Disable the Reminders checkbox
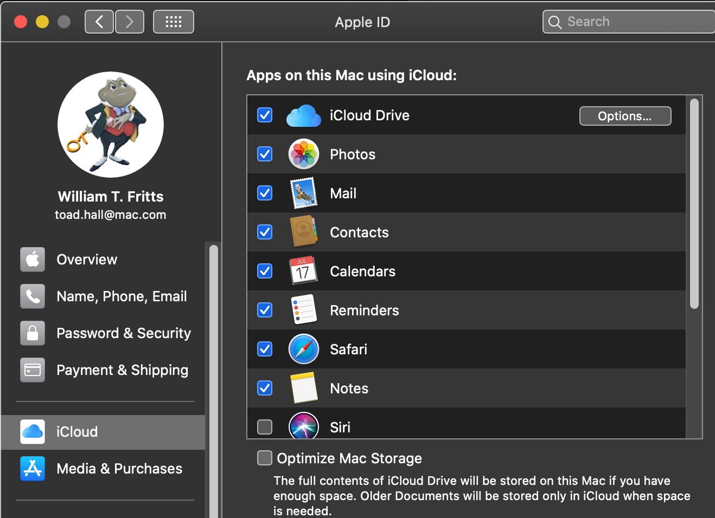 (265, 310)
